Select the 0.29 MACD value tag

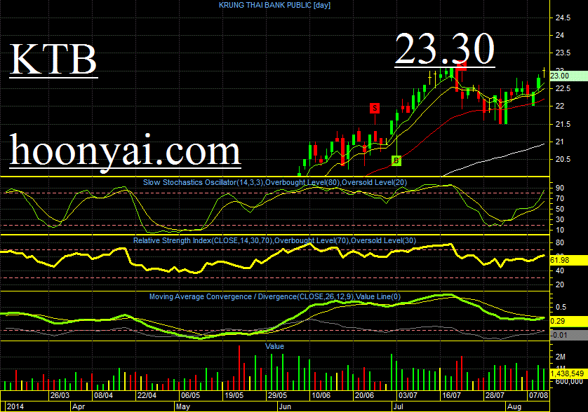point(568,321)
